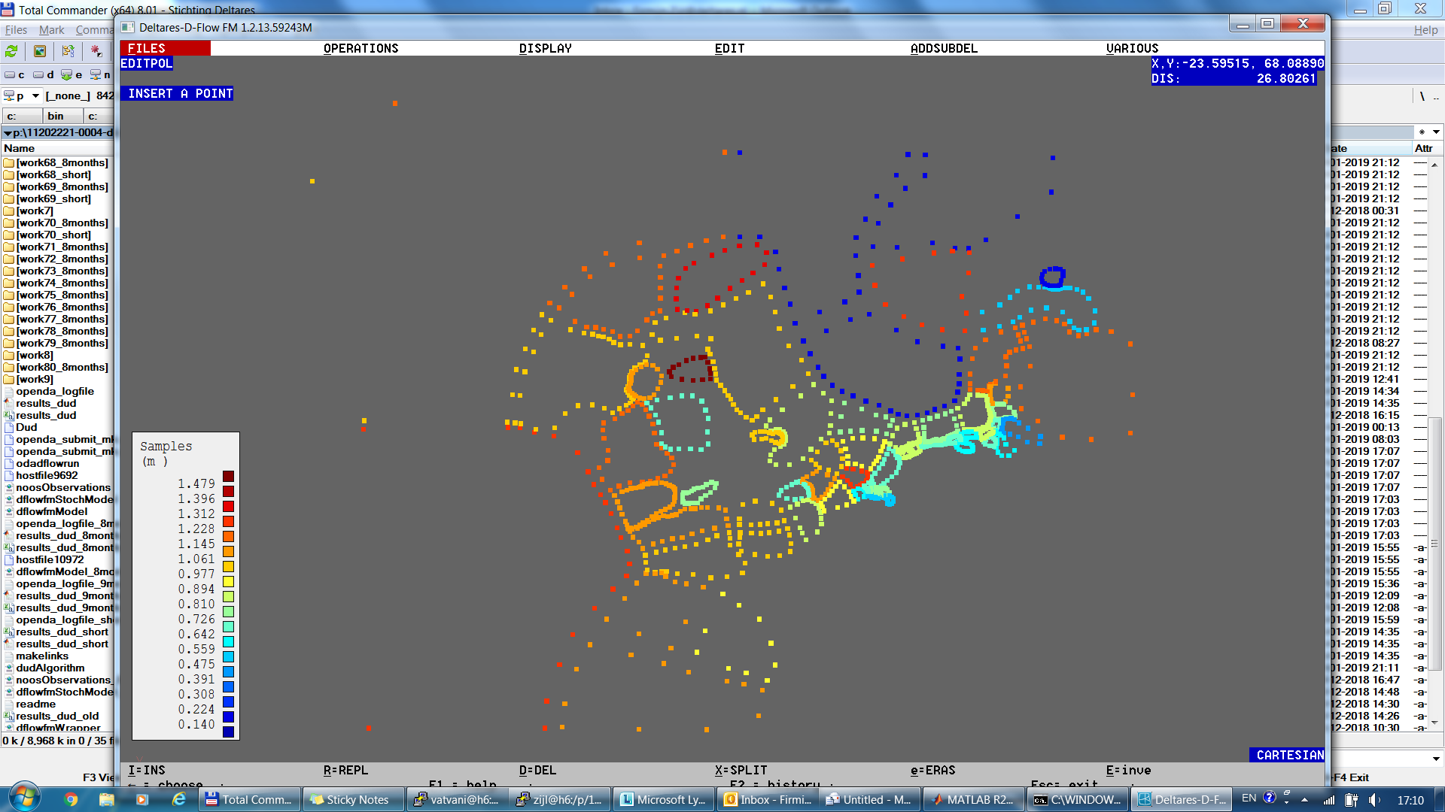Click the Refresh icon in Total Commander toolbar
This screenshot has height=812, width=1445.
11,51
